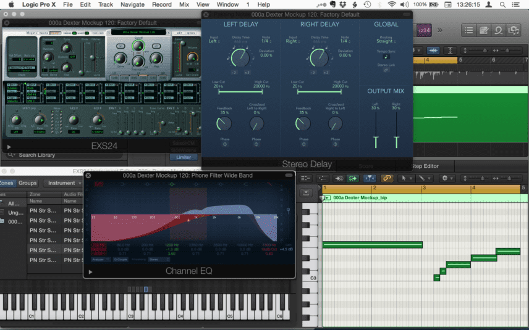Click Right Delay double time x2 button

[x=326, y=72]
